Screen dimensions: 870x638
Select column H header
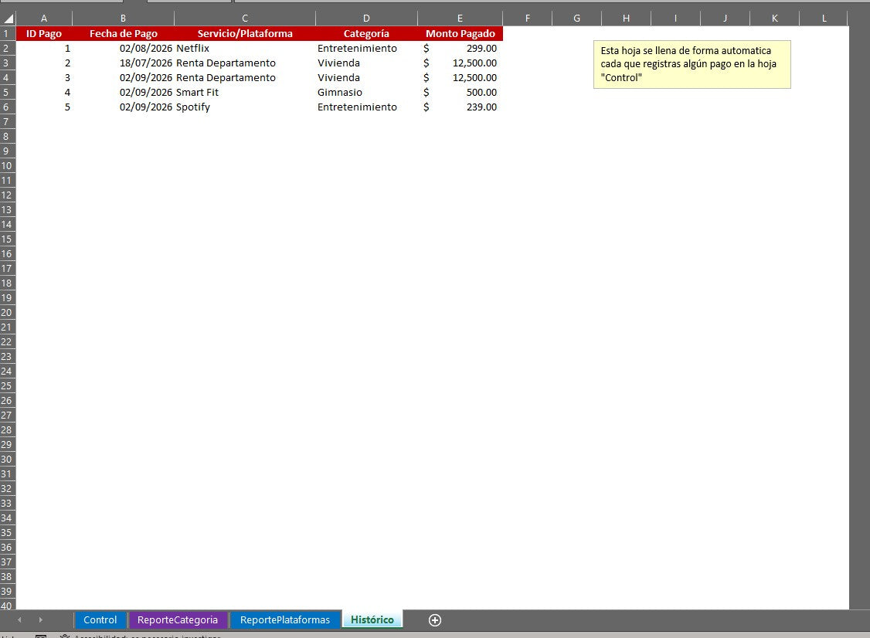tap(626, 19)
